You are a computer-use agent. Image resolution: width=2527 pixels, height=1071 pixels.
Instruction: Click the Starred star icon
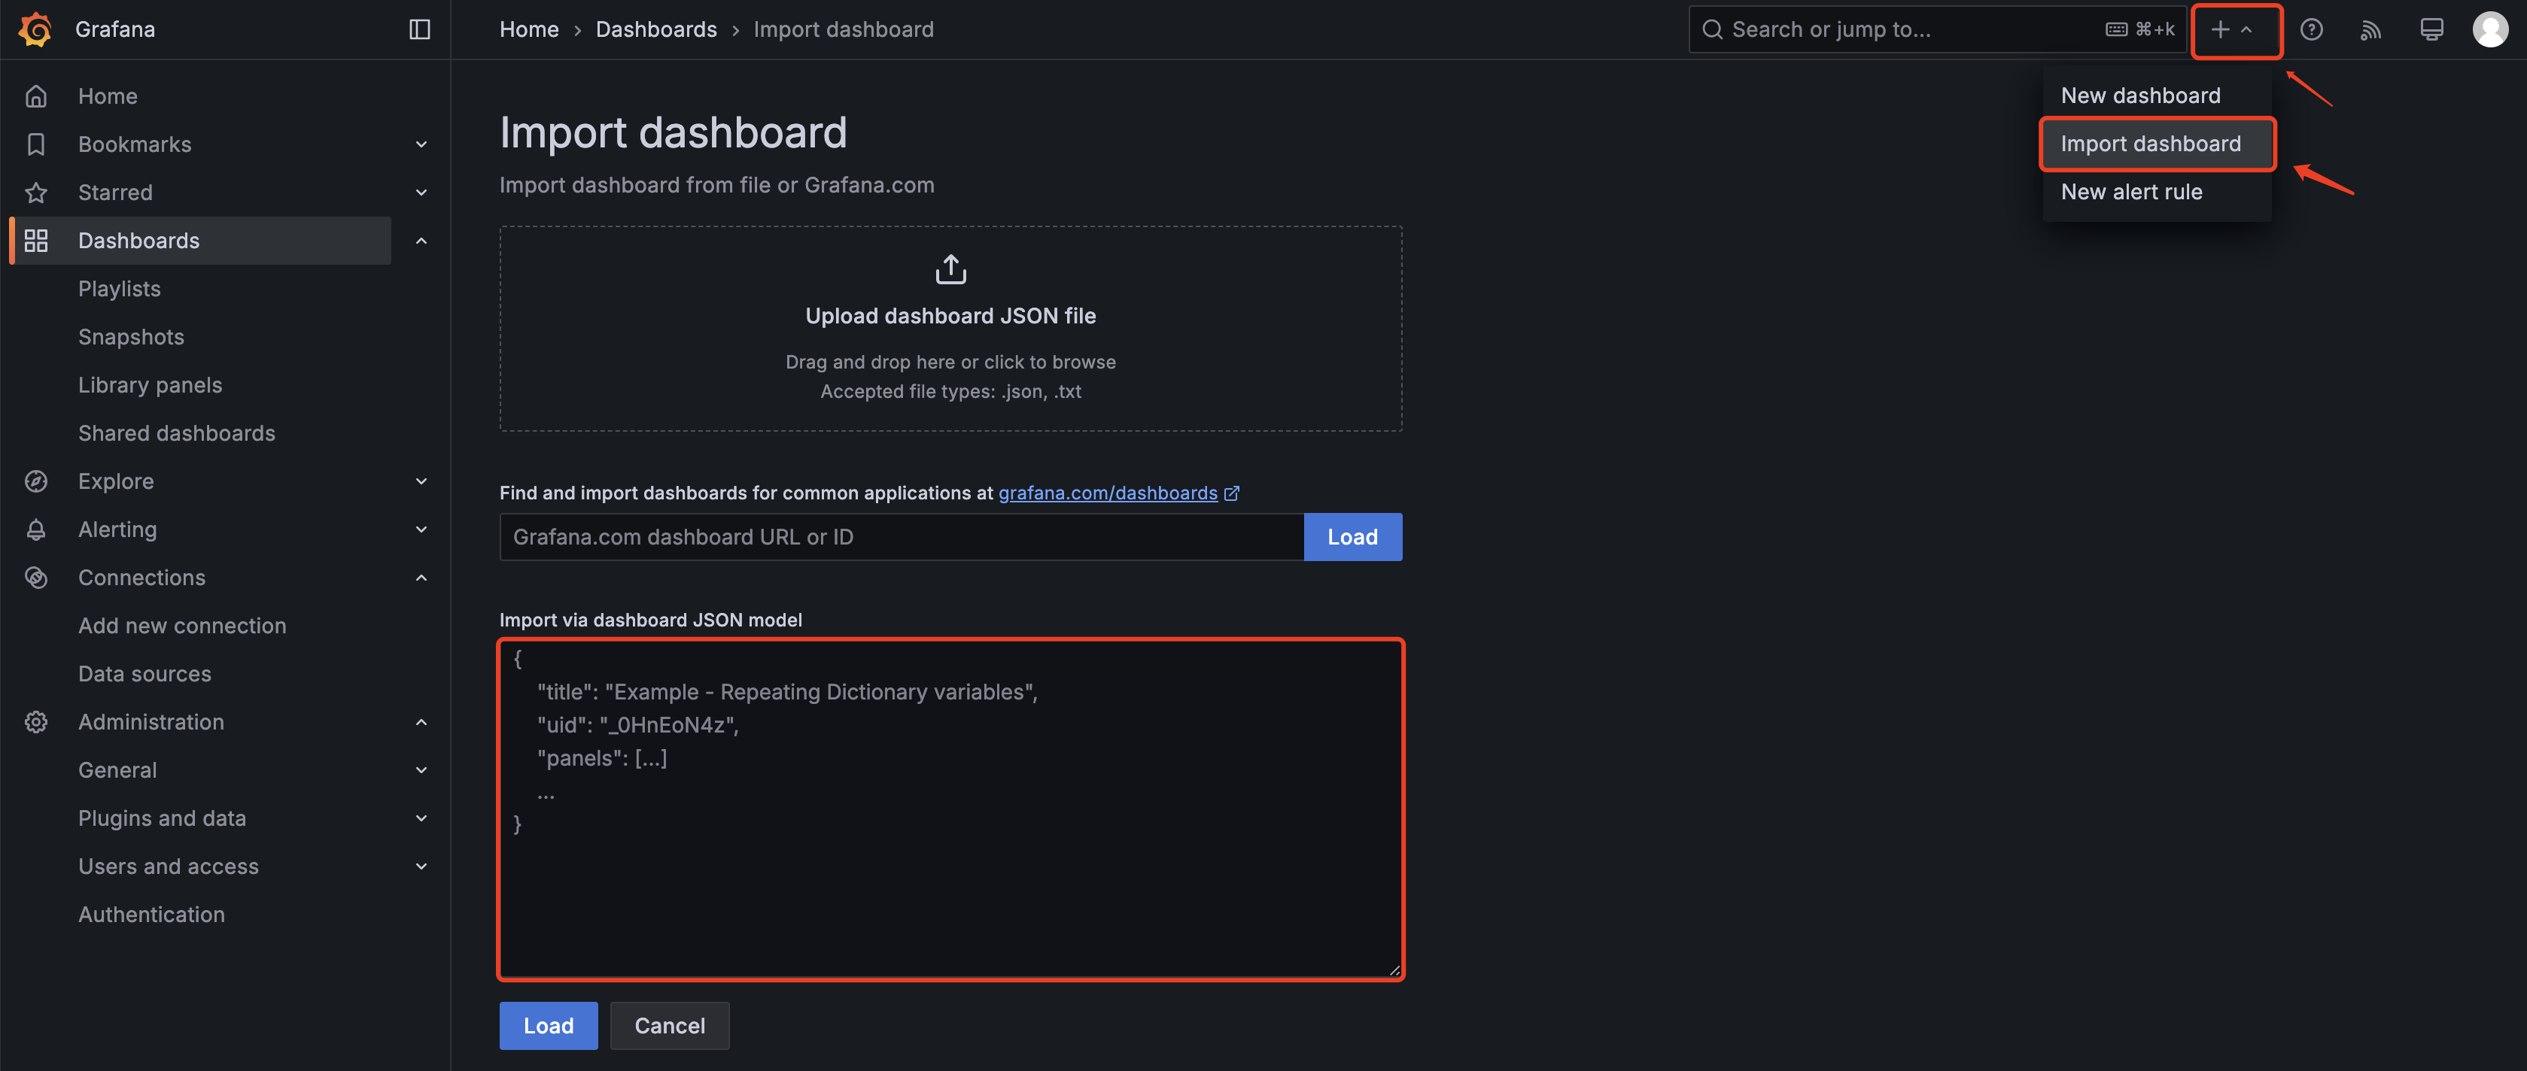pyautogui.click(x=36, y=193)
